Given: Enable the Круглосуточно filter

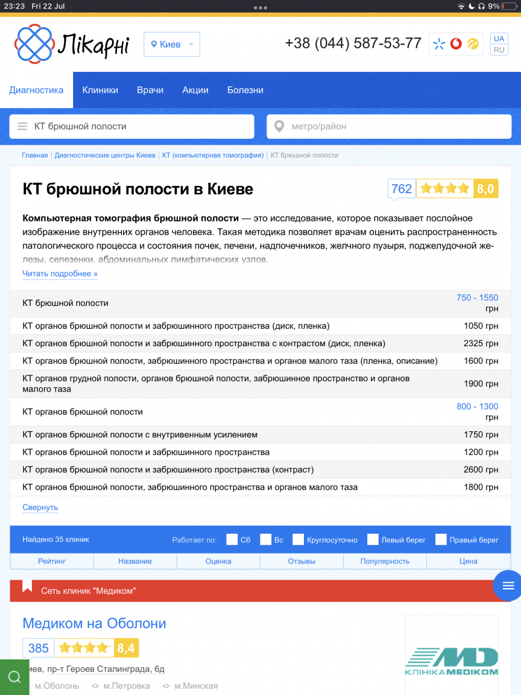Looking at the screenshot, I should [x=298, y=539].
